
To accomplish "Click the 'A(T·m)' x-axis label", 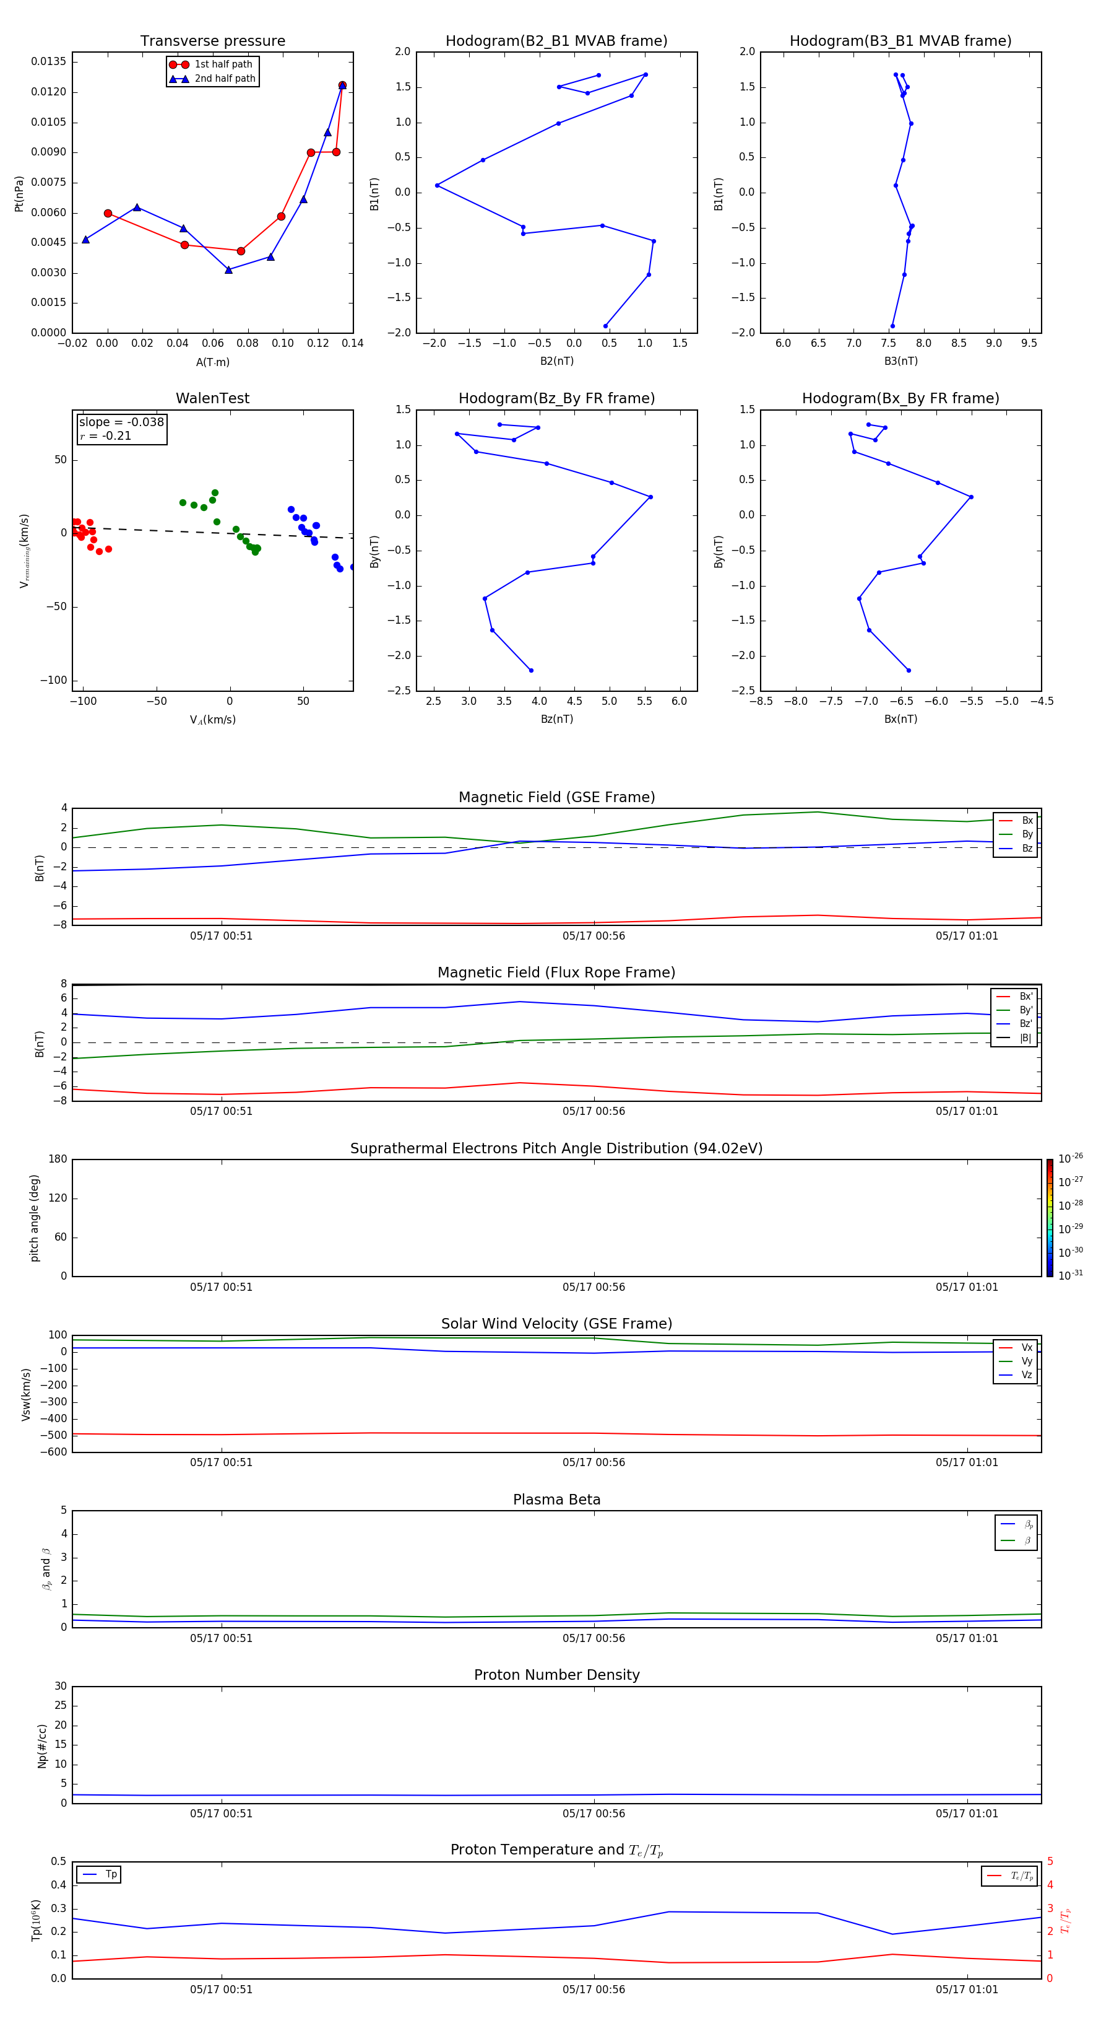I will pos(212,362).
